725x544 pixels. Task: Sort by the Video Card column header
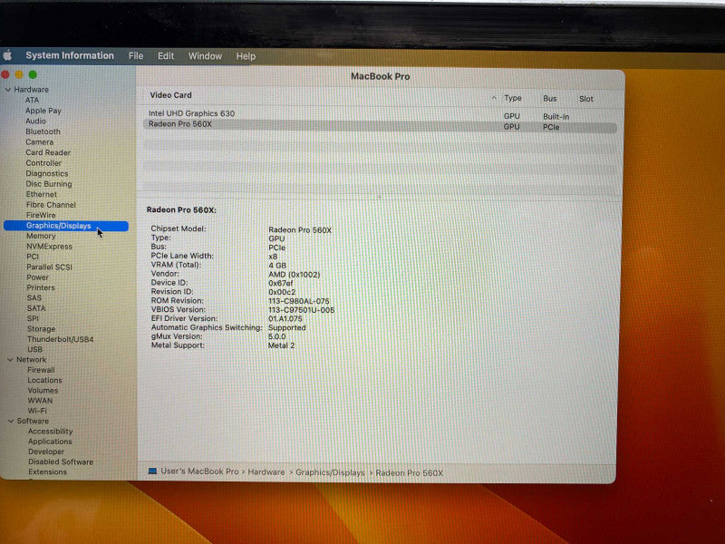point(170,95)
